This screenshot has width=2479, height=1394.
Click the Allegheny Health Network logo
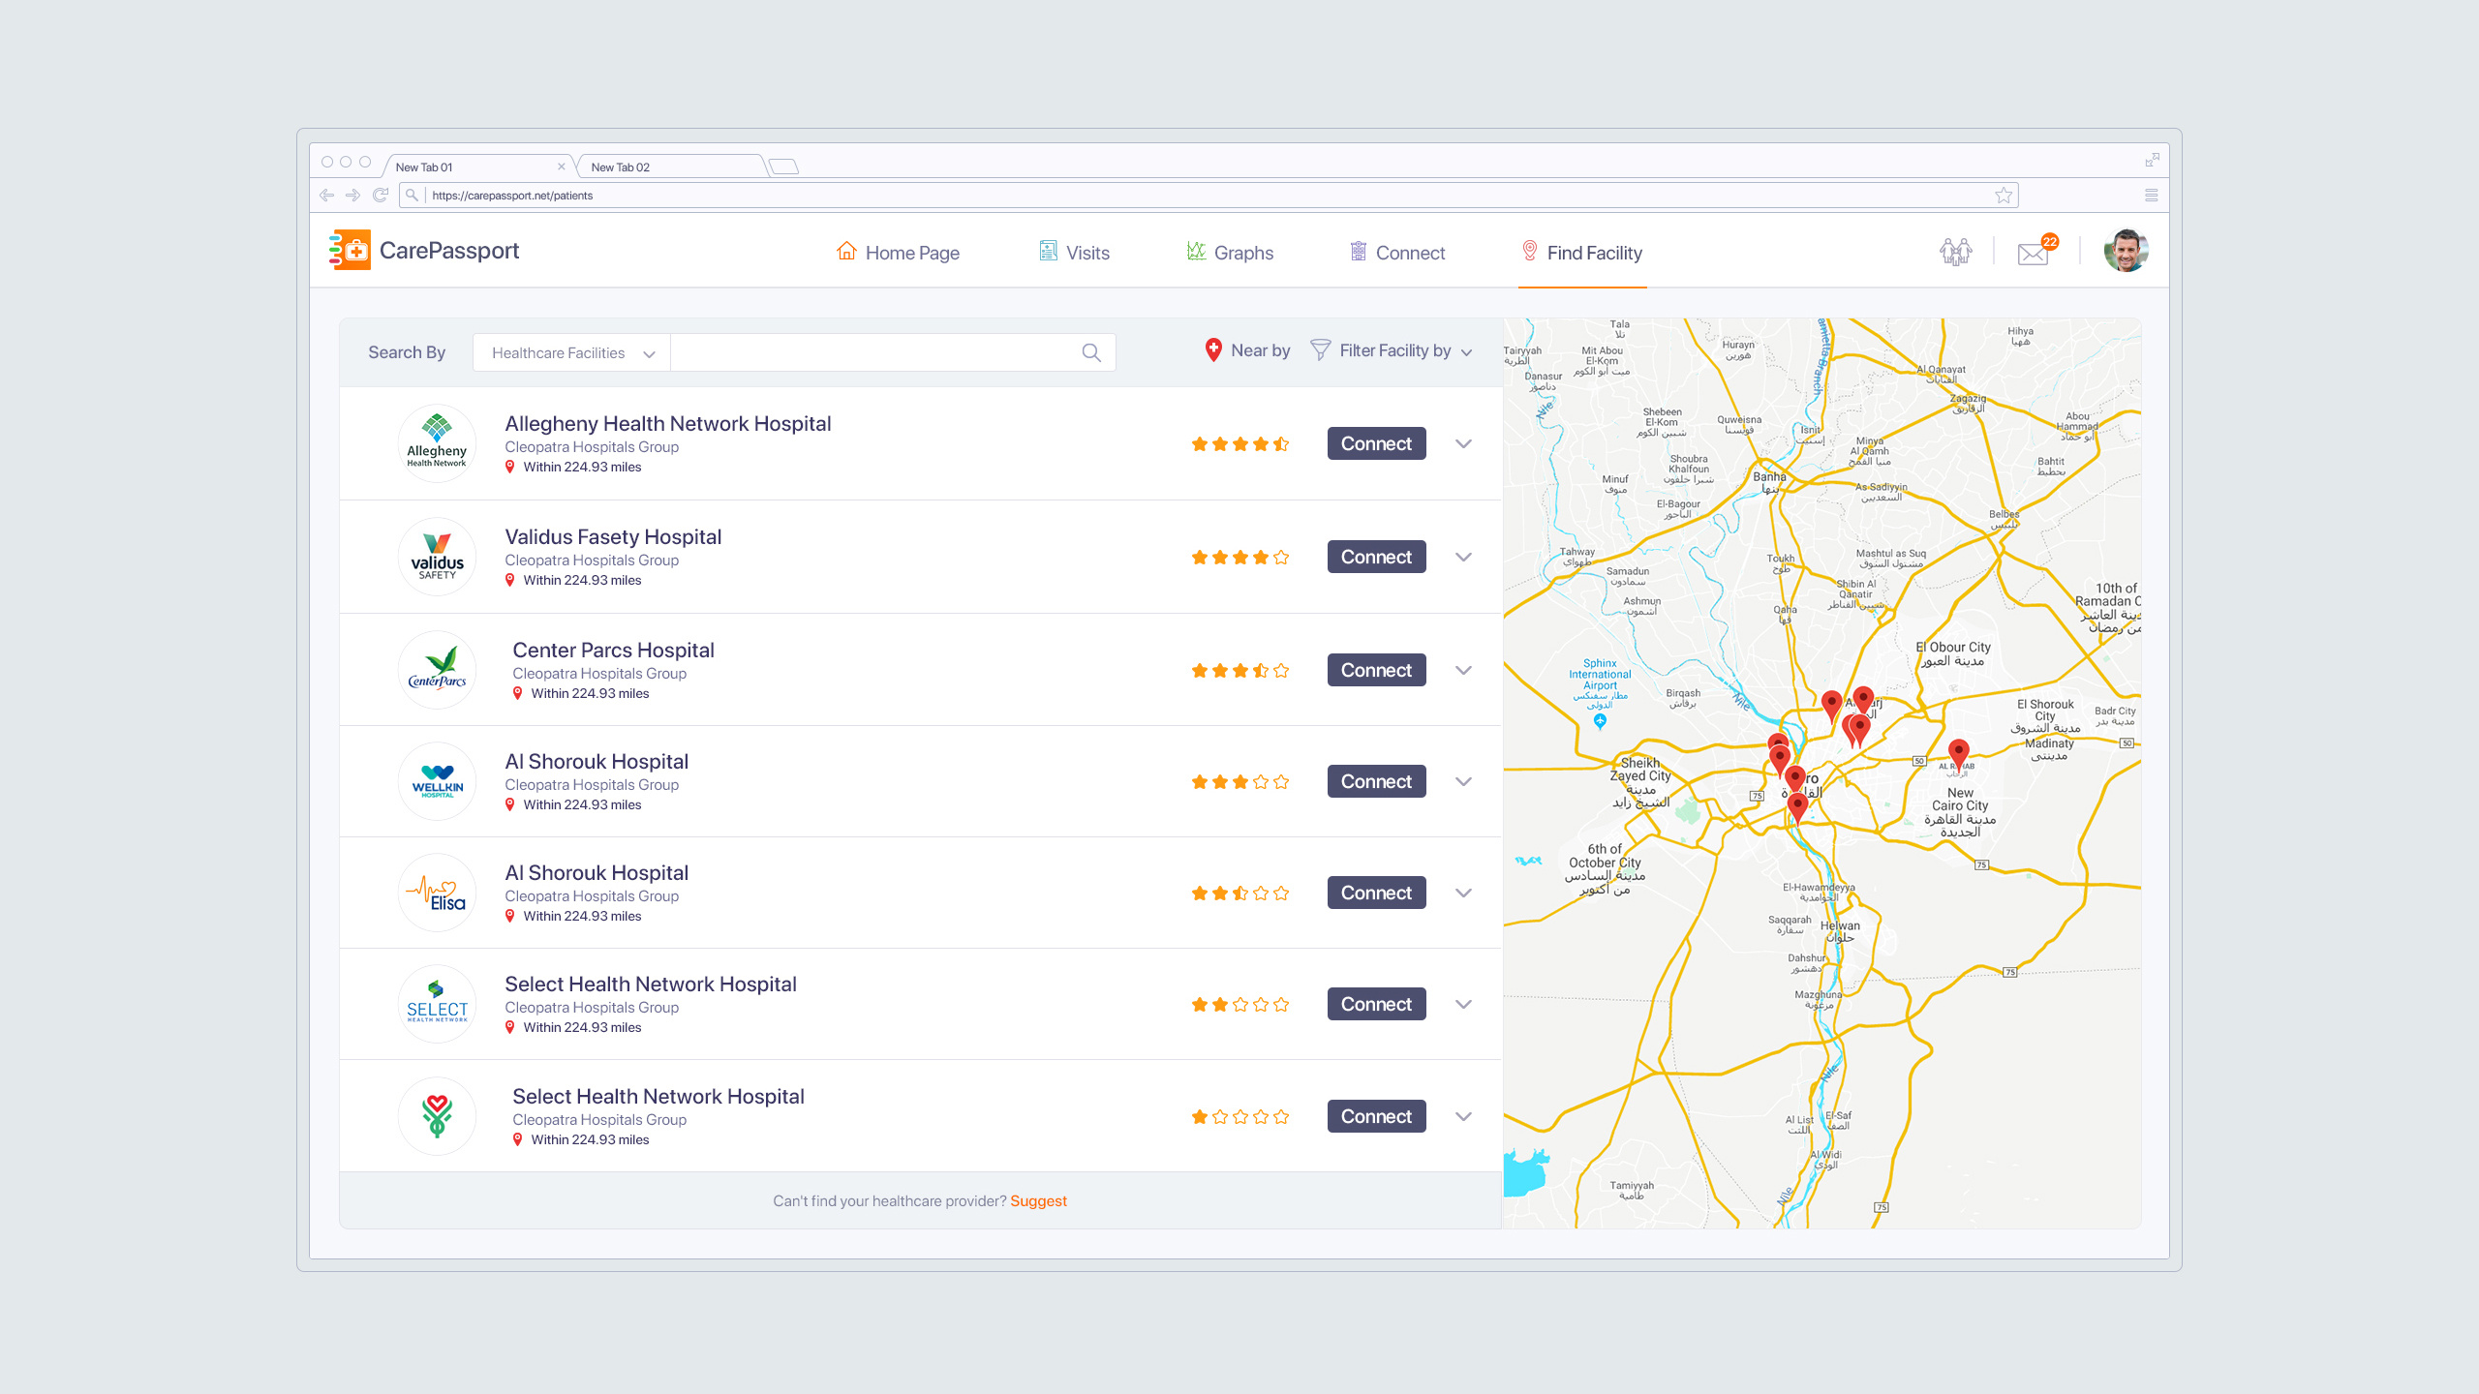click(x=437, y=443)
